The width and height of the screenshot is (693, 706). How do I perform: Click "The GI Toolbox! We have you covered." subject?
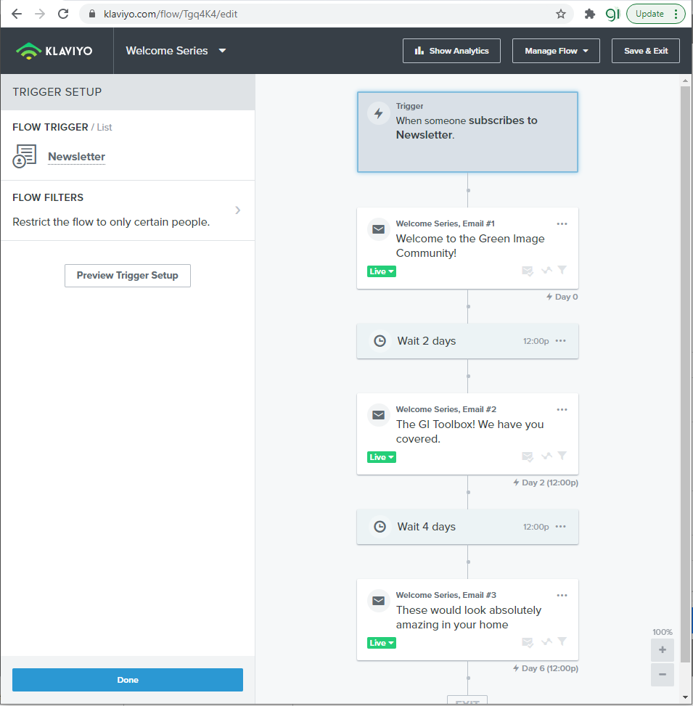point(469,432)
